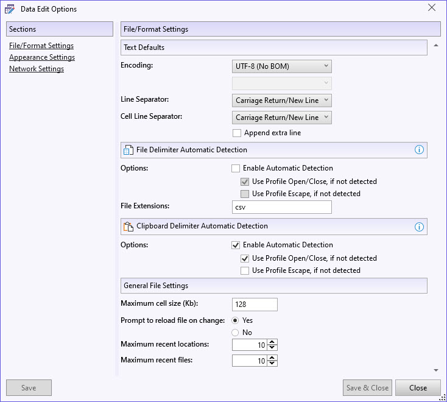Decrease Maximum recent files with down arrow

pyautogui.click(x=272, y=364)
